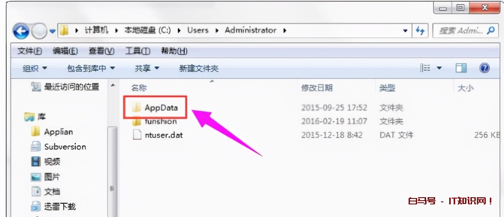Go forward with the Forward arrow button
The height and width of the screenshot is (217, 504).
39,31
